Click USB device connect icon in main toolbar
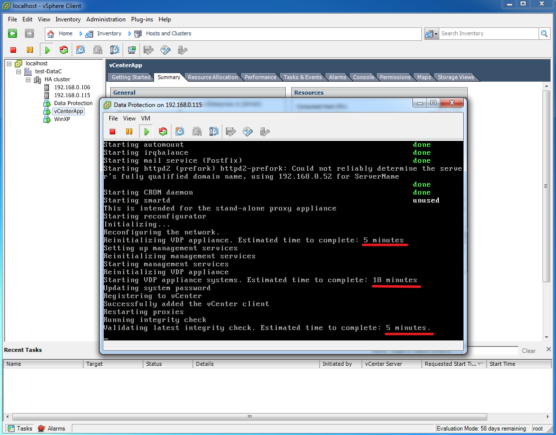 click(183, 50)
